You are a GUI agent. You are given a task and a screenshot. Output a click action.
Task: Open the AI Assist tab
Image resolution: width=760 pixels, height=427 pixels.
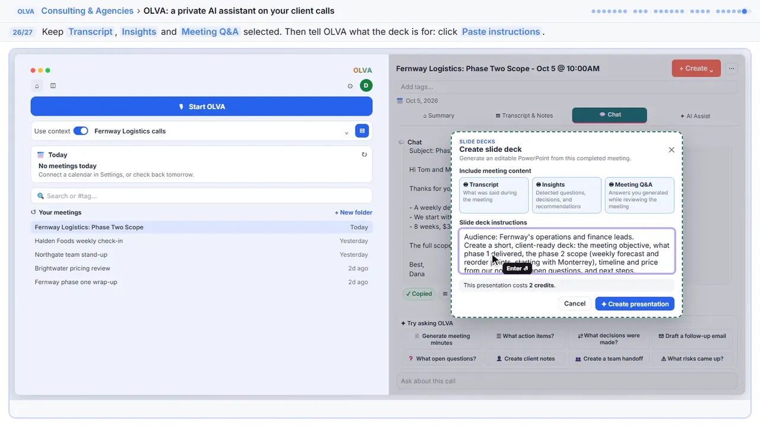(x=695, y=116)
